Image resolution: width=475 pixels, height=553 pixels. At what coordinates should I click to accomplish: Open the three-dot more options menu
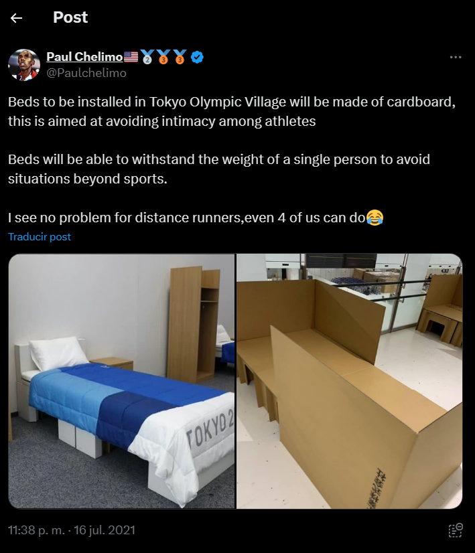pyautogui.click(x=456, y=57)
